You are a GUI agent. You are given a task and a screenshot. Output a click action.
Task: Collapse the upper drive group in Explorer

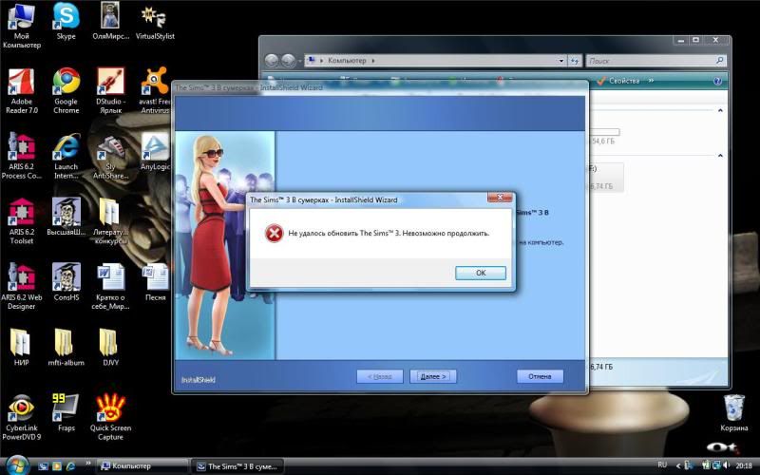720,110
